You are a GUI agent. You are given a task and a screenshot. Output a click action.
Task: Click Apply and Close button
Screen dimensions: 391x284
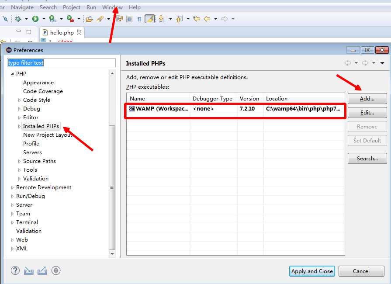(x=312, y=271)
